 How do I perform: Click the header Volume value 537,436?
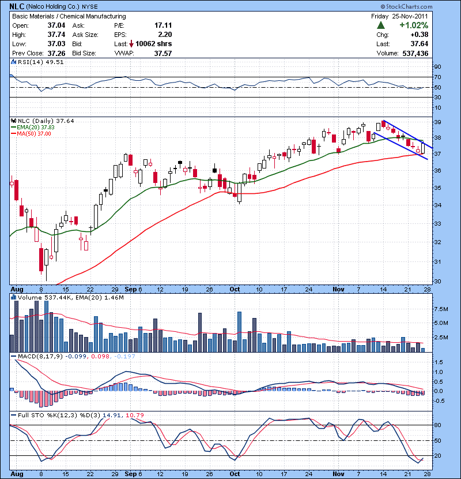[415, 53]
